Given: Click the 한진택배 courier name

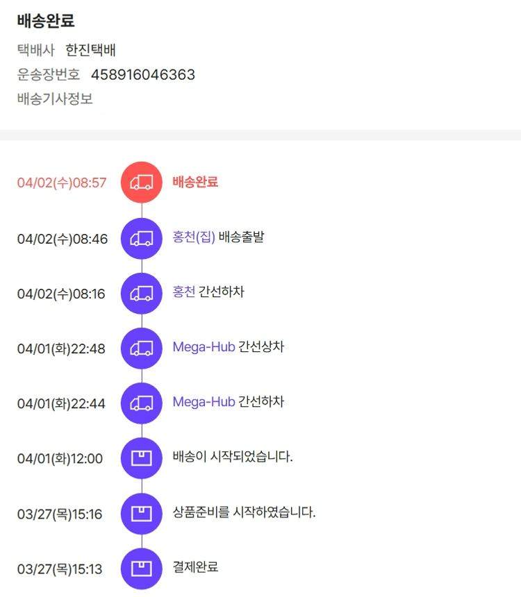Looking at the screenshot, I should coord(90,50).
